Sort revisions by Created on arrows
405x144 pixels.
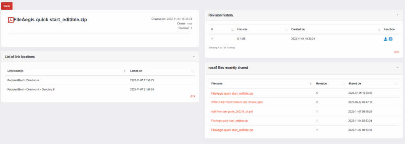click(x=379, y=30)
